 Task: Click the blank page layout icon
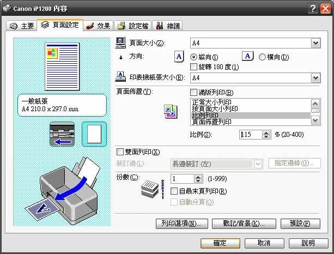click(94, 134)
